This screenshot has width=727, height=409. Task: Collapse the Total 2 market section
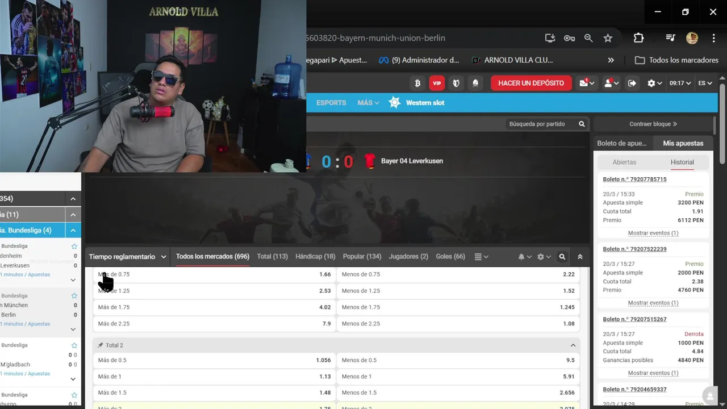573,345
